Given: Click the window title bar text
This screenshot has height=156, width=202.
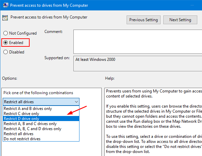Looking at the screenshot, I should click(x=49, y=5).
